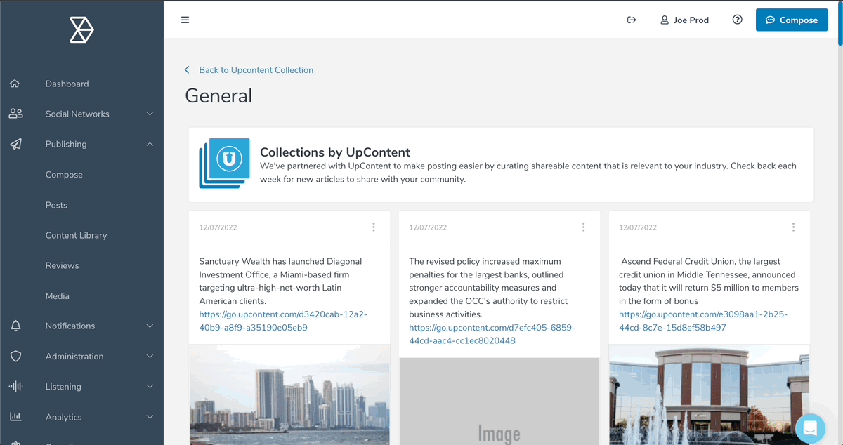
Task: Select Compose under Publishing
Action: pos(64,175)
